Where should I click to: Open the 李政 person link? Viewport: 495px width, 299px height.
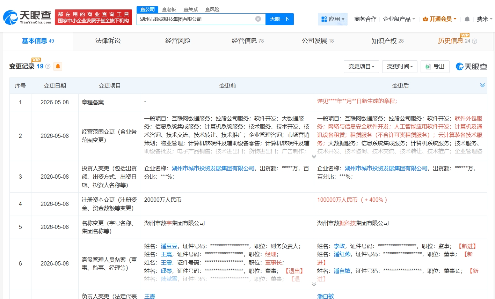(x=339, y=246)
